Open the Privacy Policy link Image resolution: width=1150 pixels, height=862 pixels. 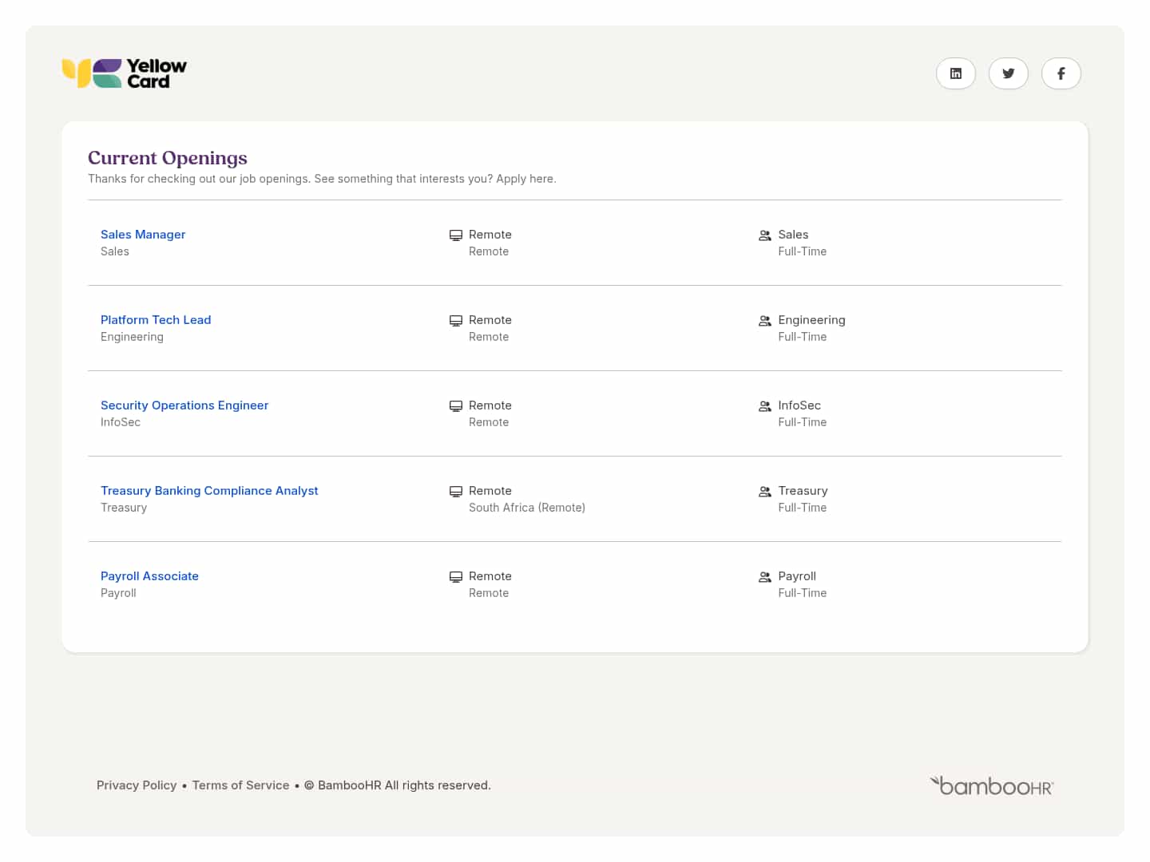click(x=137, y=785)
